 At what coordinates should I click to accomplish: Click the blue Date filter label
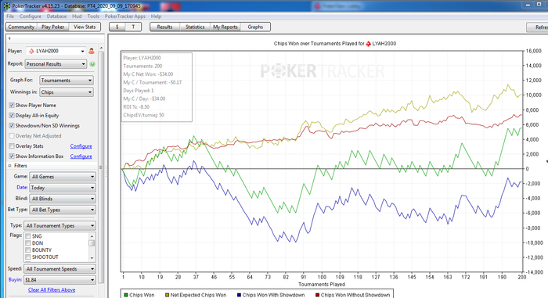[22, 188]
